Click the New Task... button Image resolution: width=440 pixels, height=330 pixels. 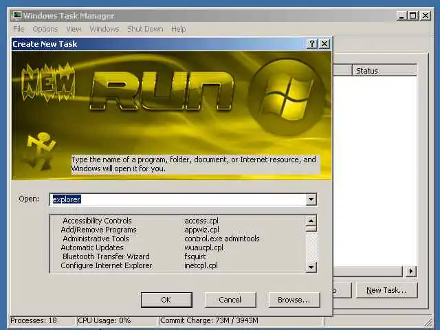[x=386, y=290]
